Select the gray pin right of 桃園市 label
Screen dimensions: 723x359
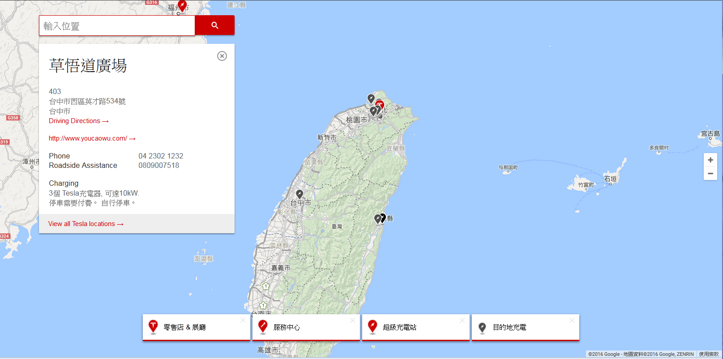(x=373, y=111)
